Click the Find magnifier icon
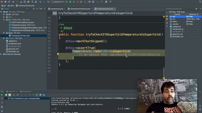This screenshot has width=202, height=113. coord(33,2)
